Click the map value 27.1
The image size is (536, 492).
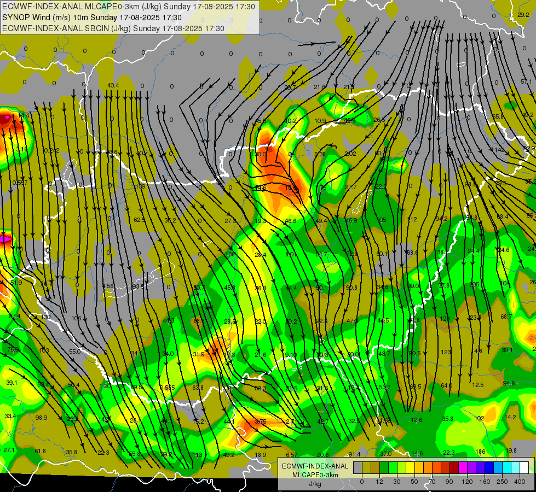[9, 450]
